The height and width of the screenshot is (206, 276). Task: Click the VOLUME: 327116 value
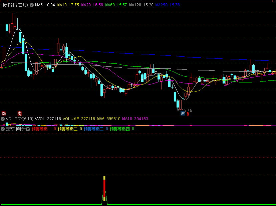[x=79, y=119]
